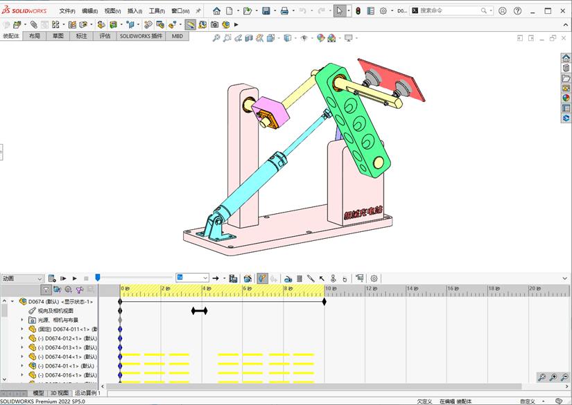
Task: Click Edit Appearance color sphere icon
Action: coord(320,37)
